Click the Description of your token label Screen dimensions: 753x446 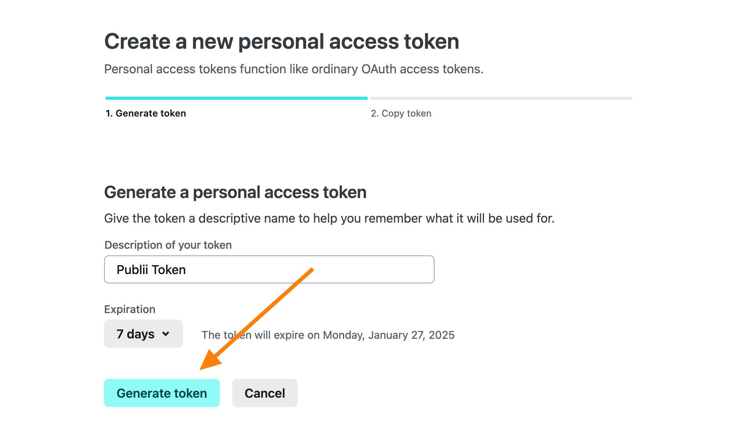tap(168, 245)
